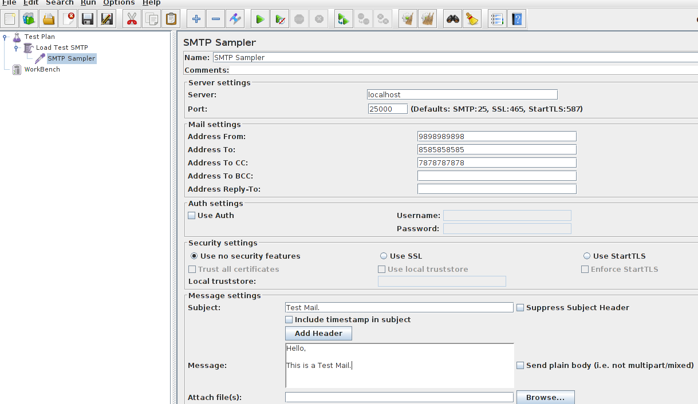Open the Edit menu
This screenshot has width=698, height=404.
(x=31, y=3)
